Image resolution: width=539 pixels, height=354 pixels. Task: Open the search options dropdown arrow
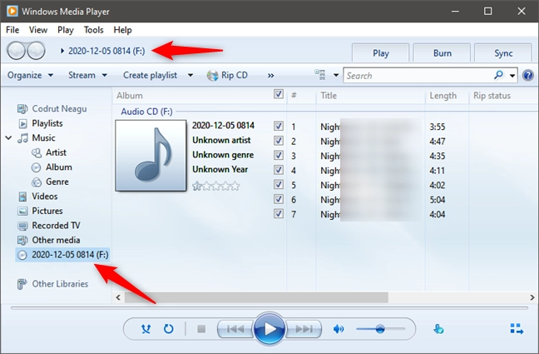[512, 76]
